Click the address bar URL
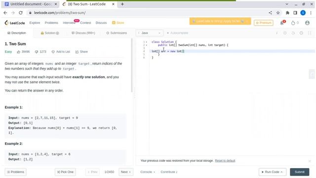This screenshot has height=178, width=316. [60, 13]
